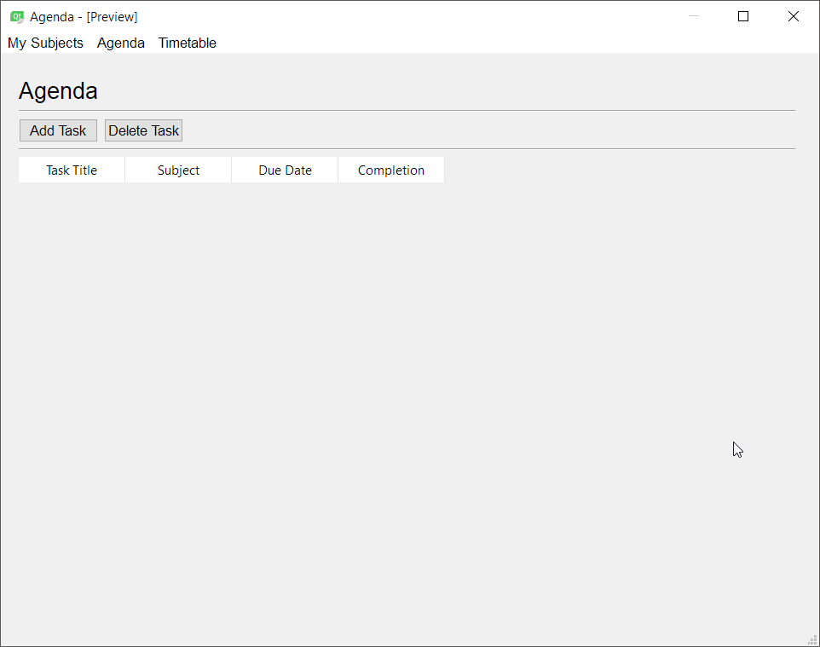Screen dimensions: 820x647
Task: Click the "Agenda - [Preview]" title bar text
Action: tap(84, 17)
